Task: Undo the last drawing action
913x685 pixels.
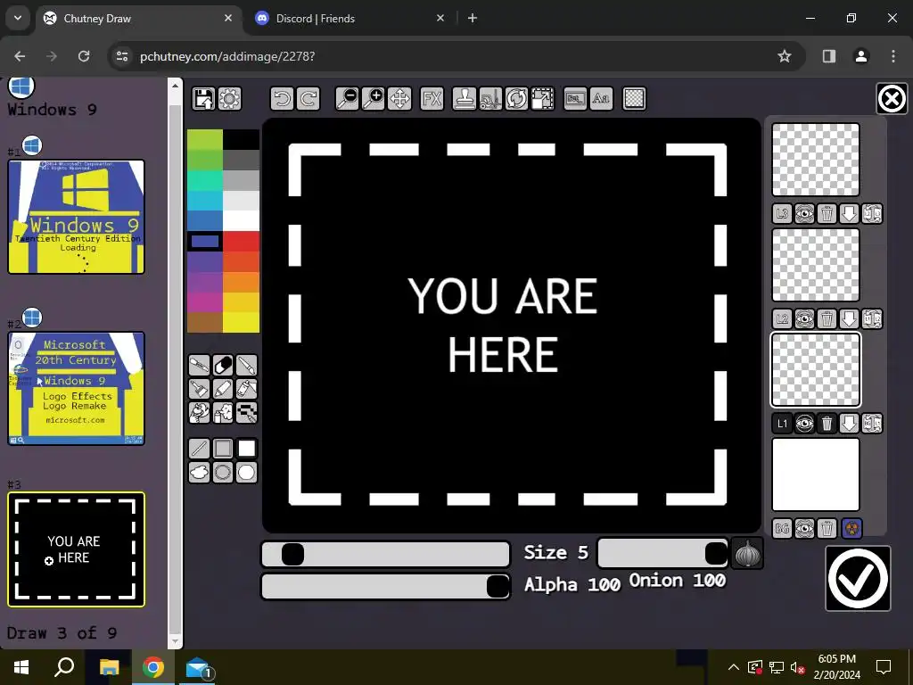Action: click(282, 98)
